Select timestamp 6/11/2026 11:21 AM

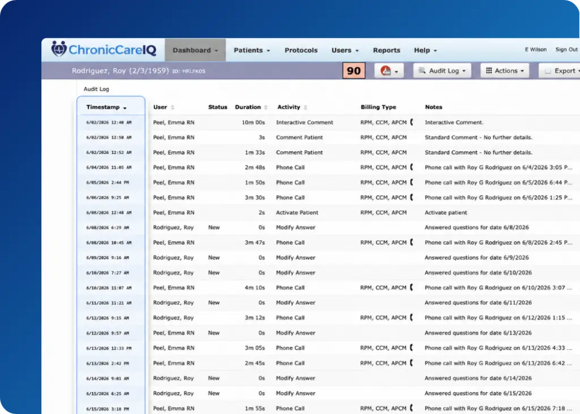click(x=109, y=303)
